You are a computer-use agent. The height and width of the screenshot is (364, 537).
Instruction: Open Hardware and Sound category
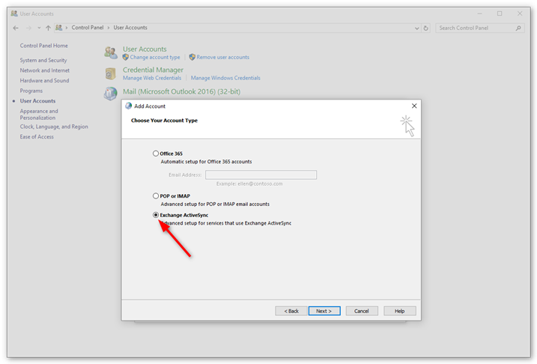tap(44, 80)
